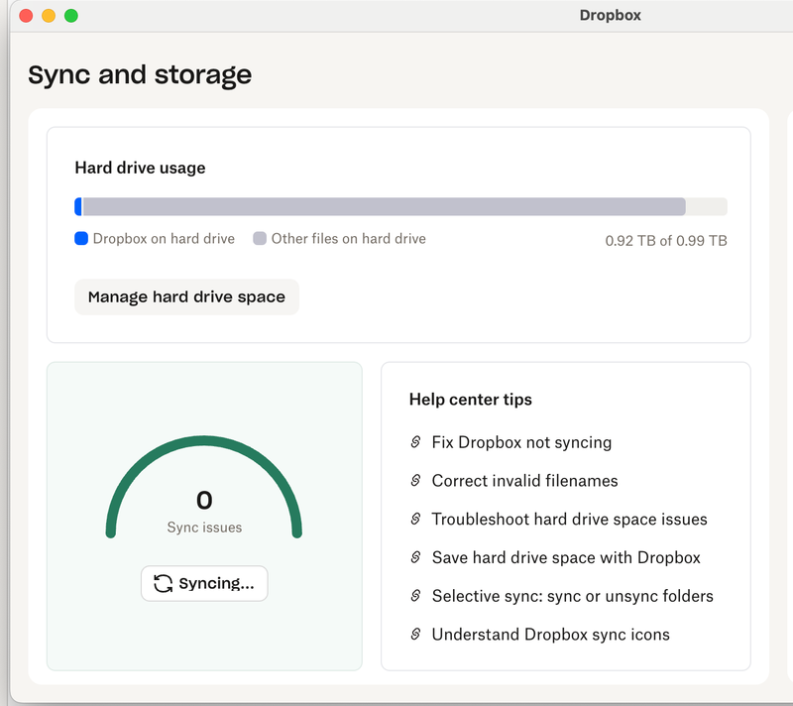Click link icon beside Troubleshoot hard drive space issues
Viewport: 793px width, 706px height.
(416, 520)
